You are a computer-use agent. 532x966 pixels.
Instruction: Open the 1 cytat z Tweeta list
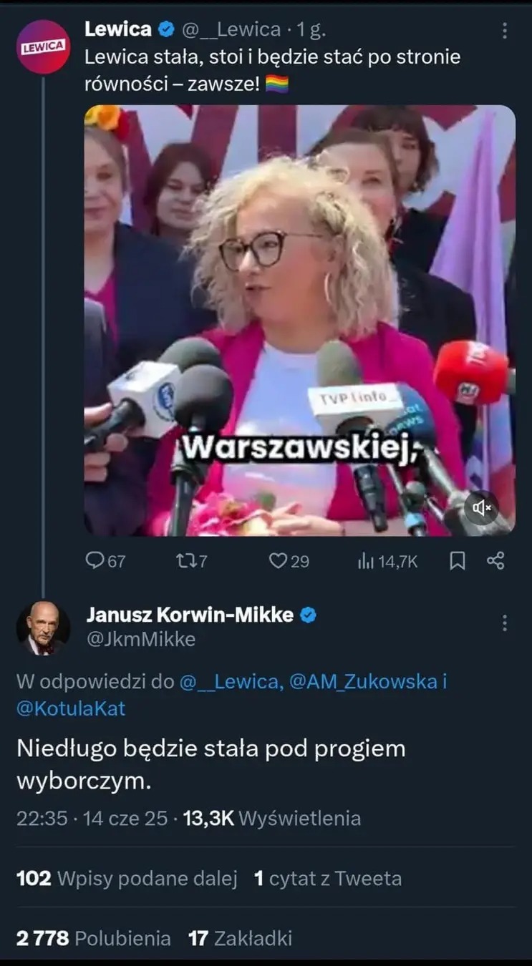click(328, 878)
